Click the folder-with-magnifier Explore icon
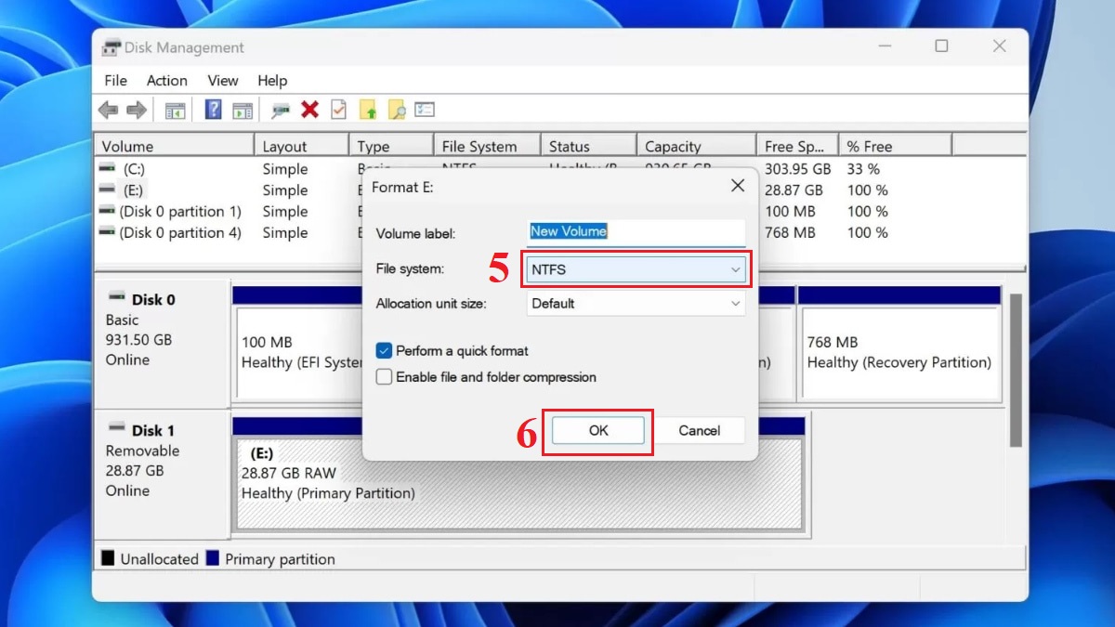Viewport: 1115px width, 627px height. tap(395, 109)
